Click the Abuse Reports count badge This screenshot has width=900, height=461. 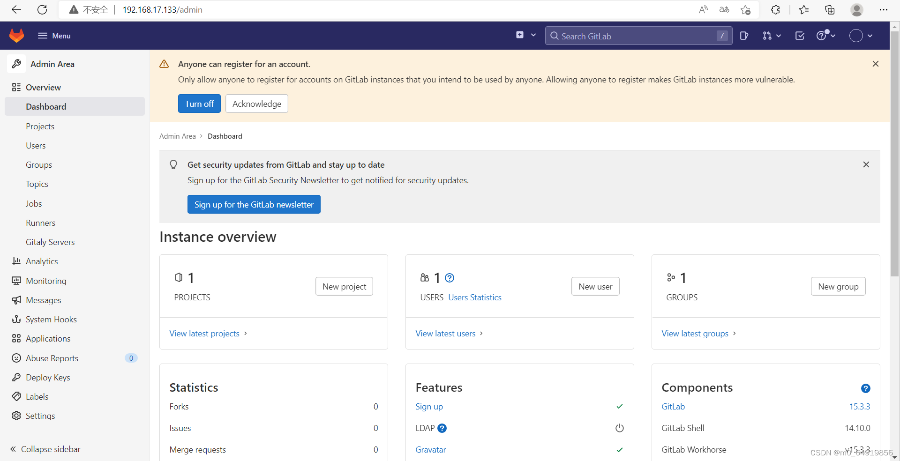pos(131,358)
